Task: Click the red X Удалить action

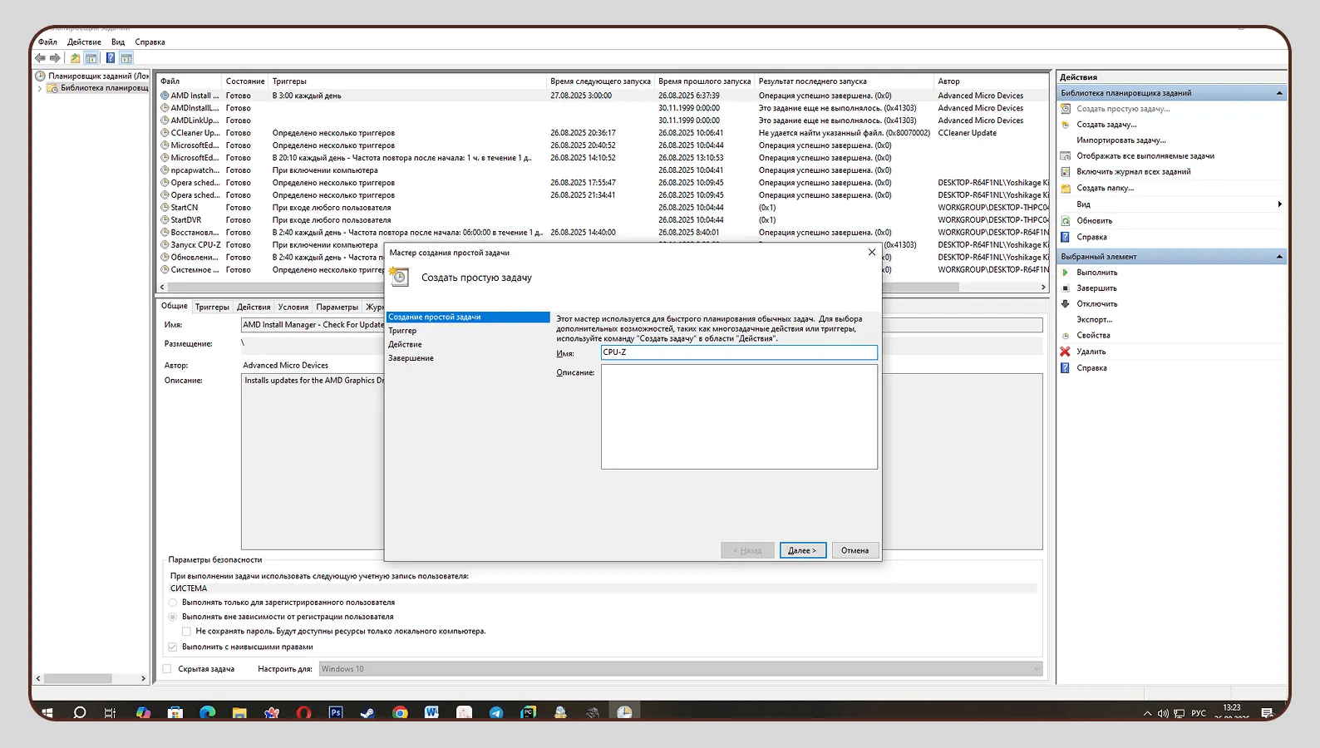Action: (x=1066, y=352)
